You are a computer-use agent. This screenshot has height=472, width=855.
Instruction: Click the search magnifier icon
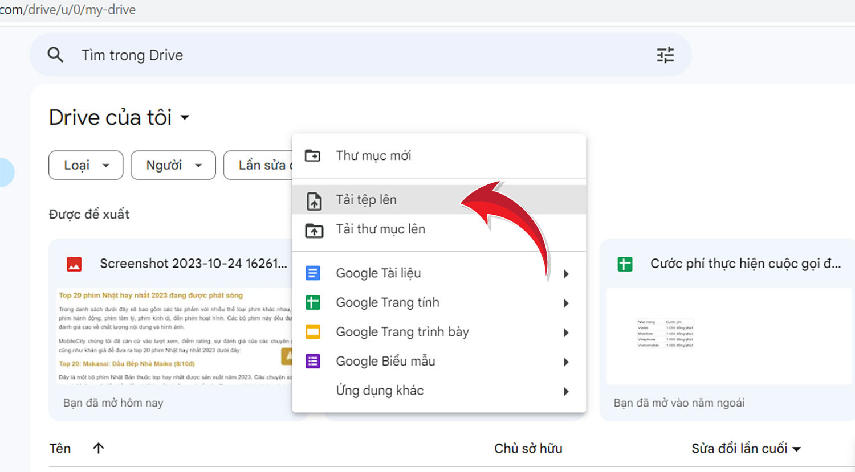click(55, 55)
